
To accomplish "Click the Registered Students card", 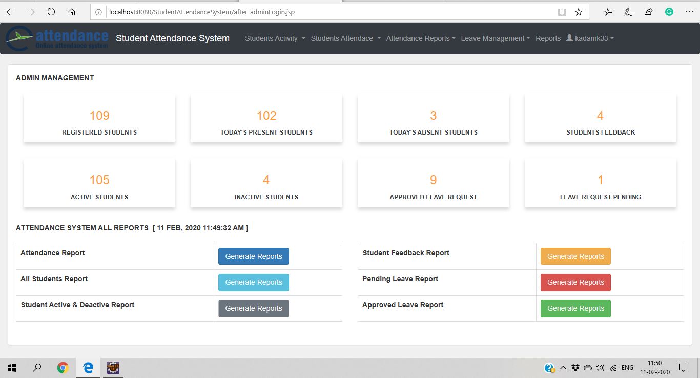I will click(99, 118).
